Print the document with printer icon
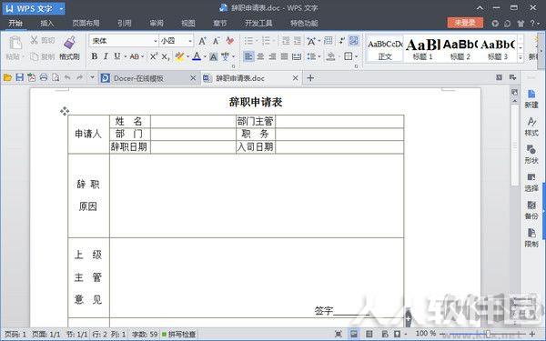 (43, 77)
